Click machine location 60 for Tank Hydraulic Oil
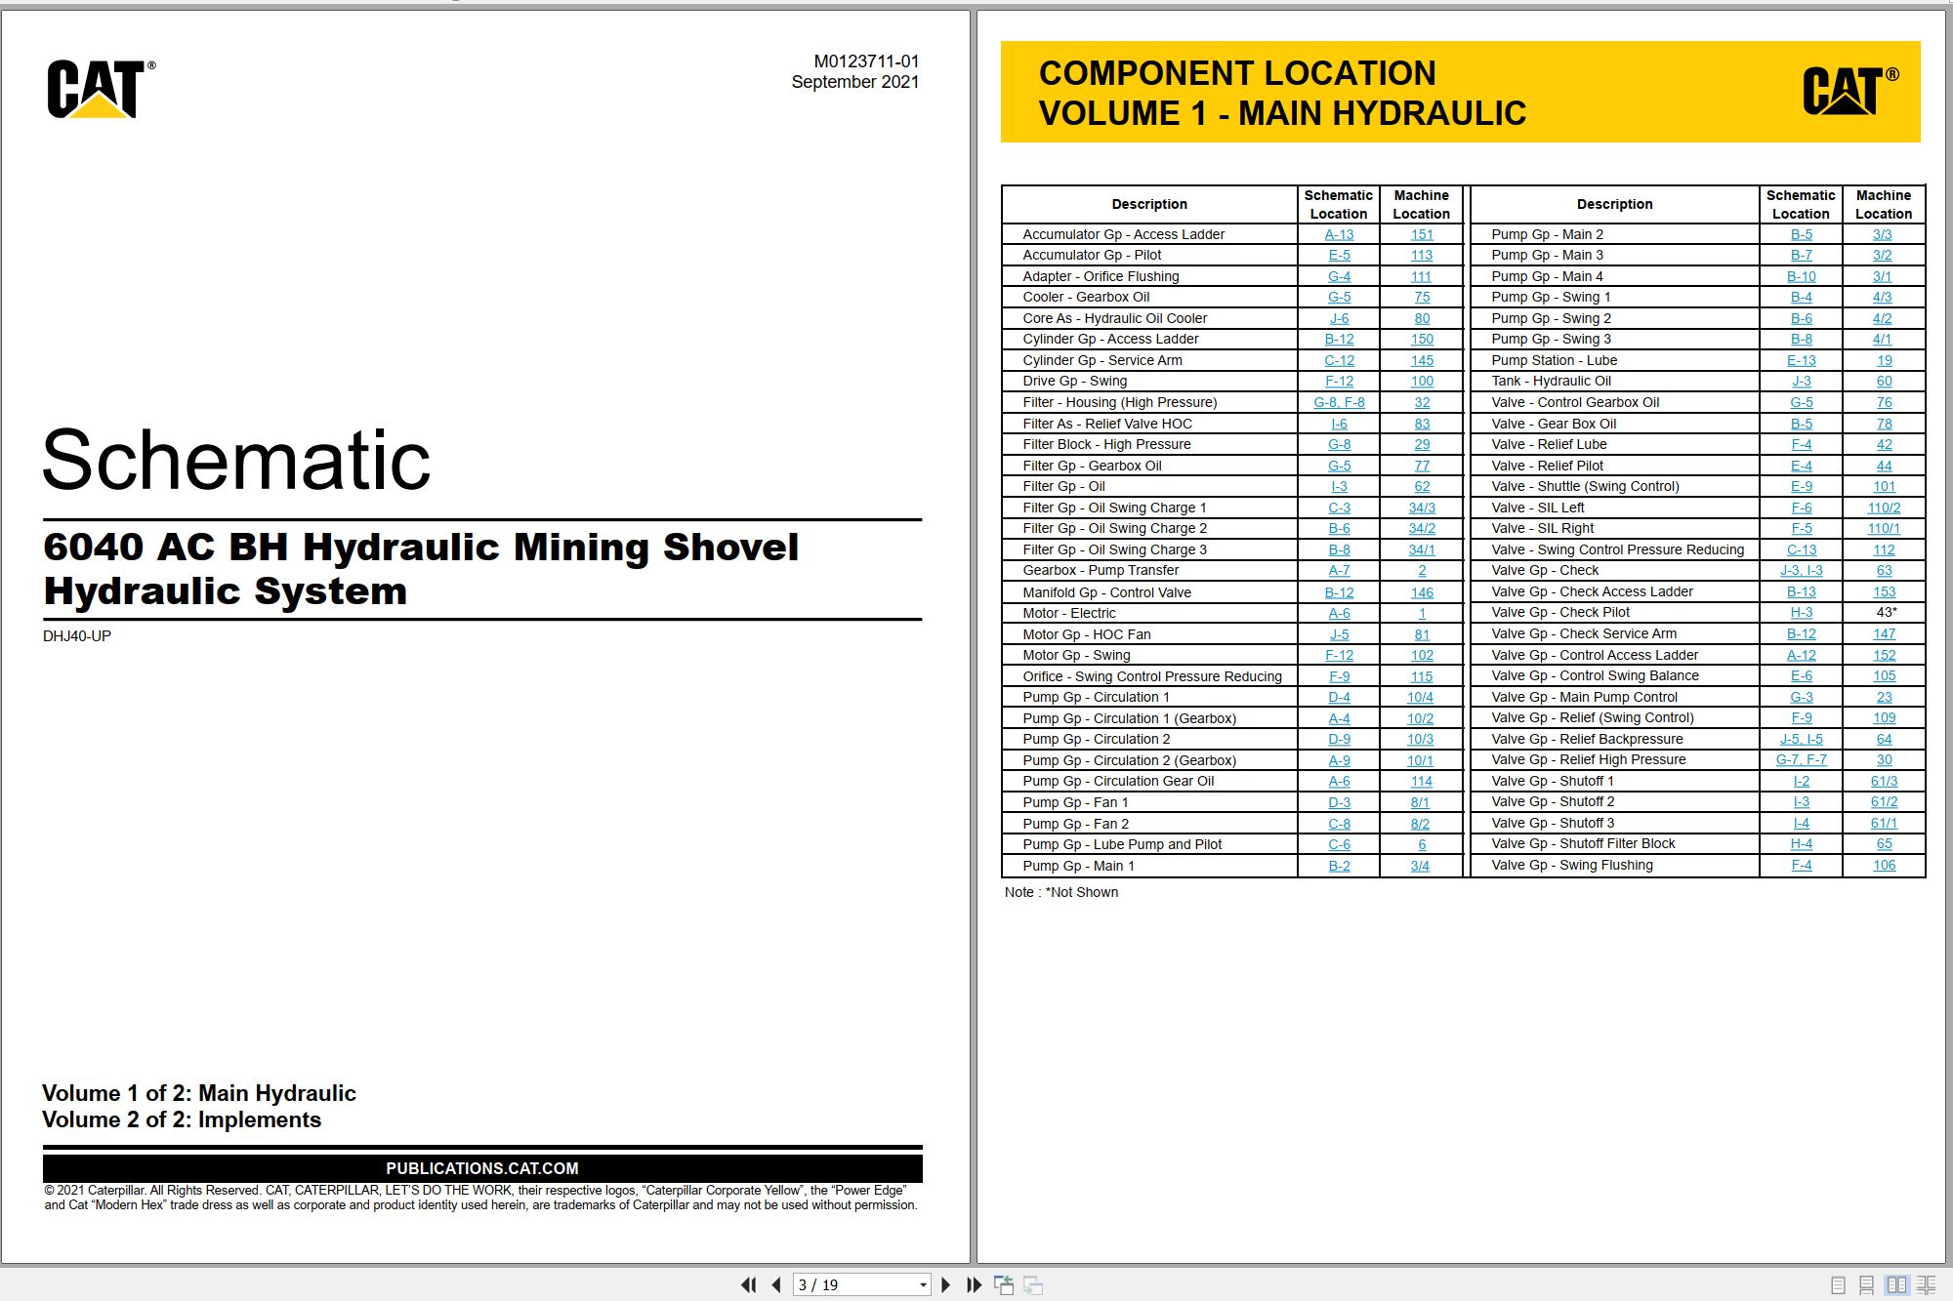This screenshot has height=1301, width=1953. [x=1884, y=381]
